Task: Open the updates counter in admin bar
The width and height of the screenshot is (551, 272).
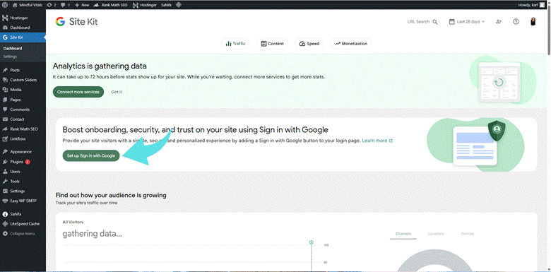Action: [52, 5]
